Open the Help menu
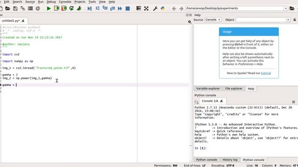 click(x=112, y=2)
